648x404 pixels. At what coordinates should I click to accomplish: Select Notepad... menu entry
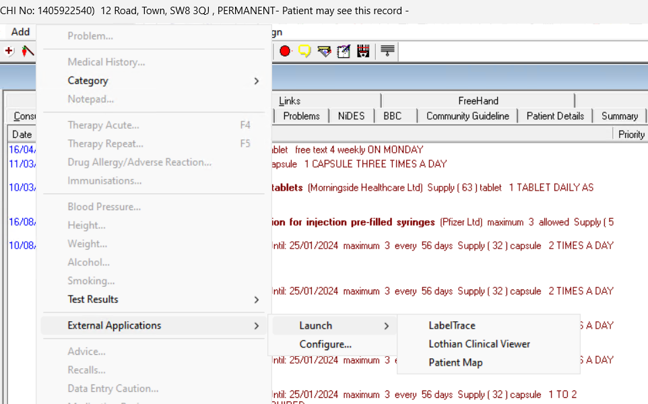(154, 99)
